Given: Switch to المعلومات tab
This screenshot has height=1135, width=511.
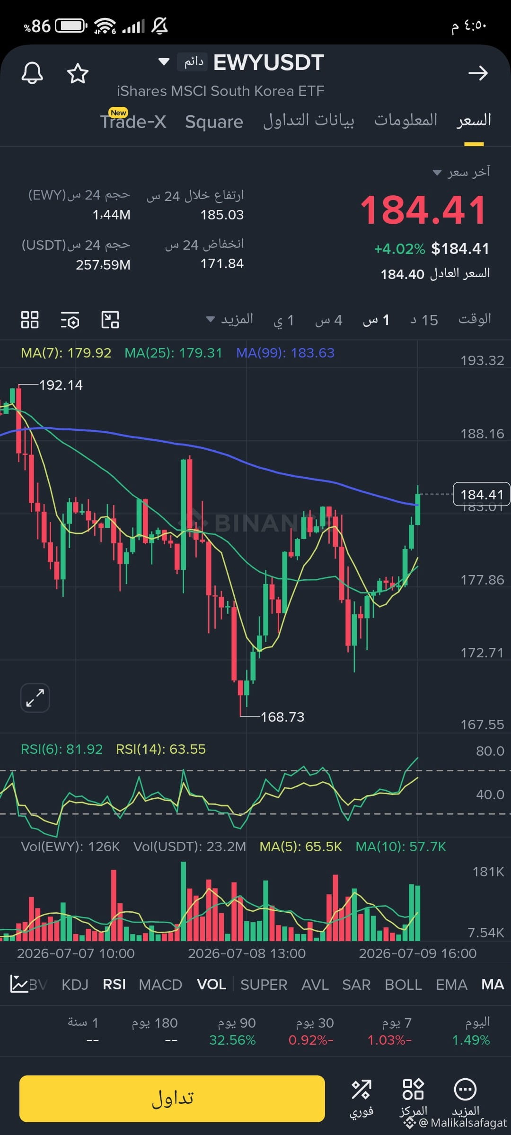Looking at the screenshot, I should pyautogui.click(x=406, y=120).
